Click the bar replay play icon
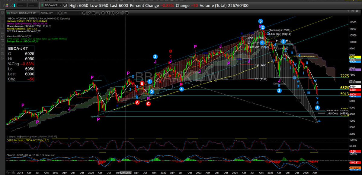Screen dimensions: 362x175 103,13
